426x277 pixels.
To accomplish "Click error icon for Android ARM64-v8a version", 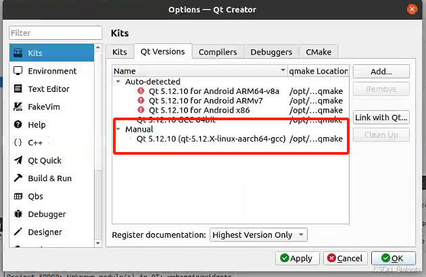I will 141,91.
